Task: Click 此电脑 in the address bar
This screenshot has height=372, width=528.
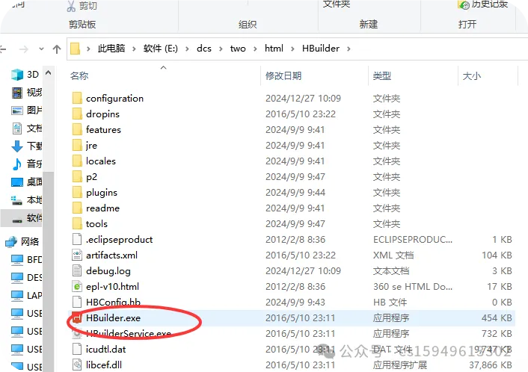Action: click(111, 49)
